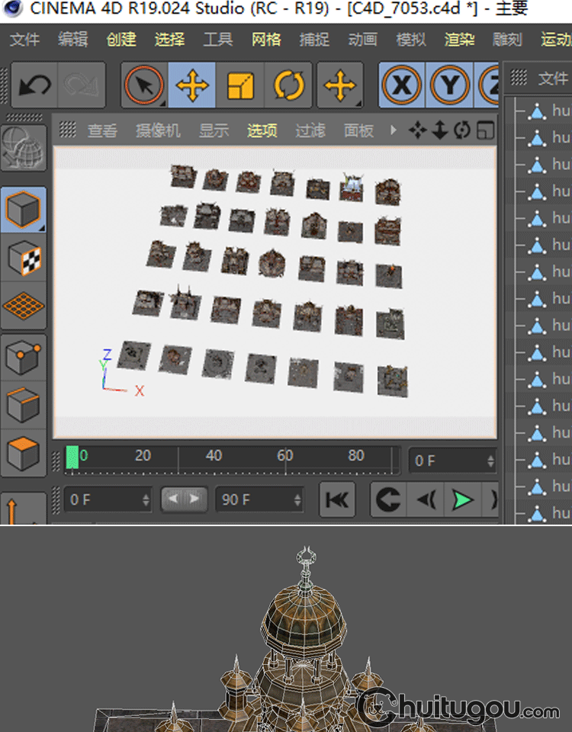Maximize viewport with the toggle view icon
This screenshot has height=732, width=572.
(x=484, y=130)
